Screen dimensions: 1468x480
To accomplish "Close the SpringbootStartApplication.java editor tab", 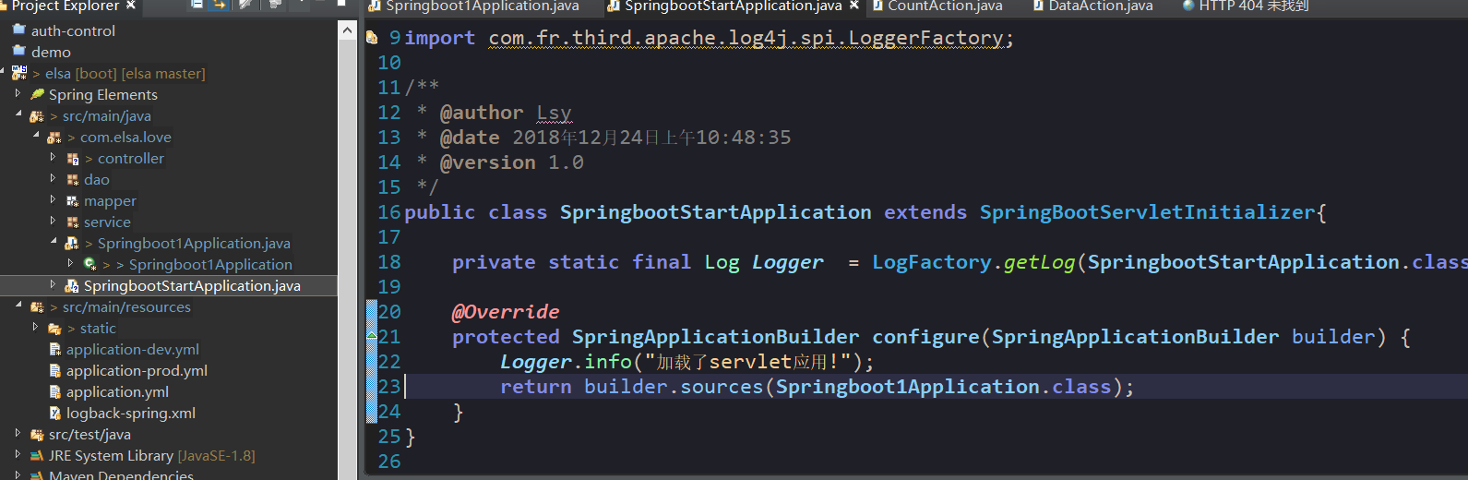I will (854, 6).
